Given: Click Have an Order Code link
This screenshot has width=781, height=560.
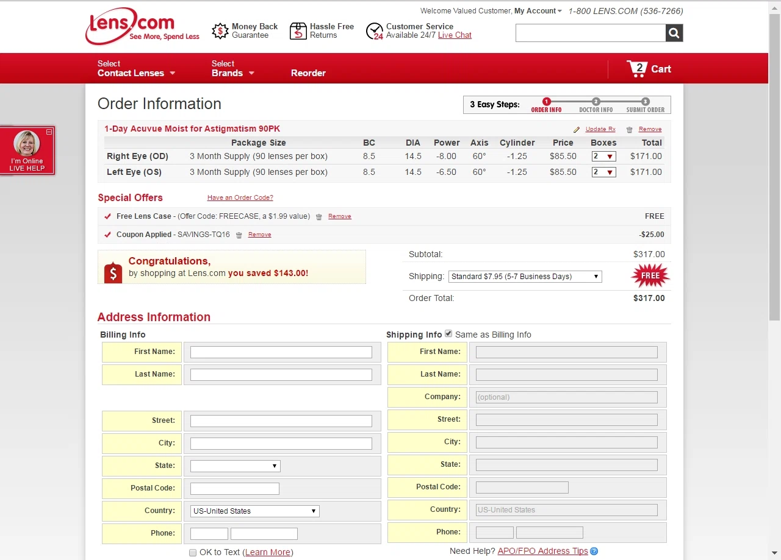Looking at the screenshot, I should pos(240,198).
